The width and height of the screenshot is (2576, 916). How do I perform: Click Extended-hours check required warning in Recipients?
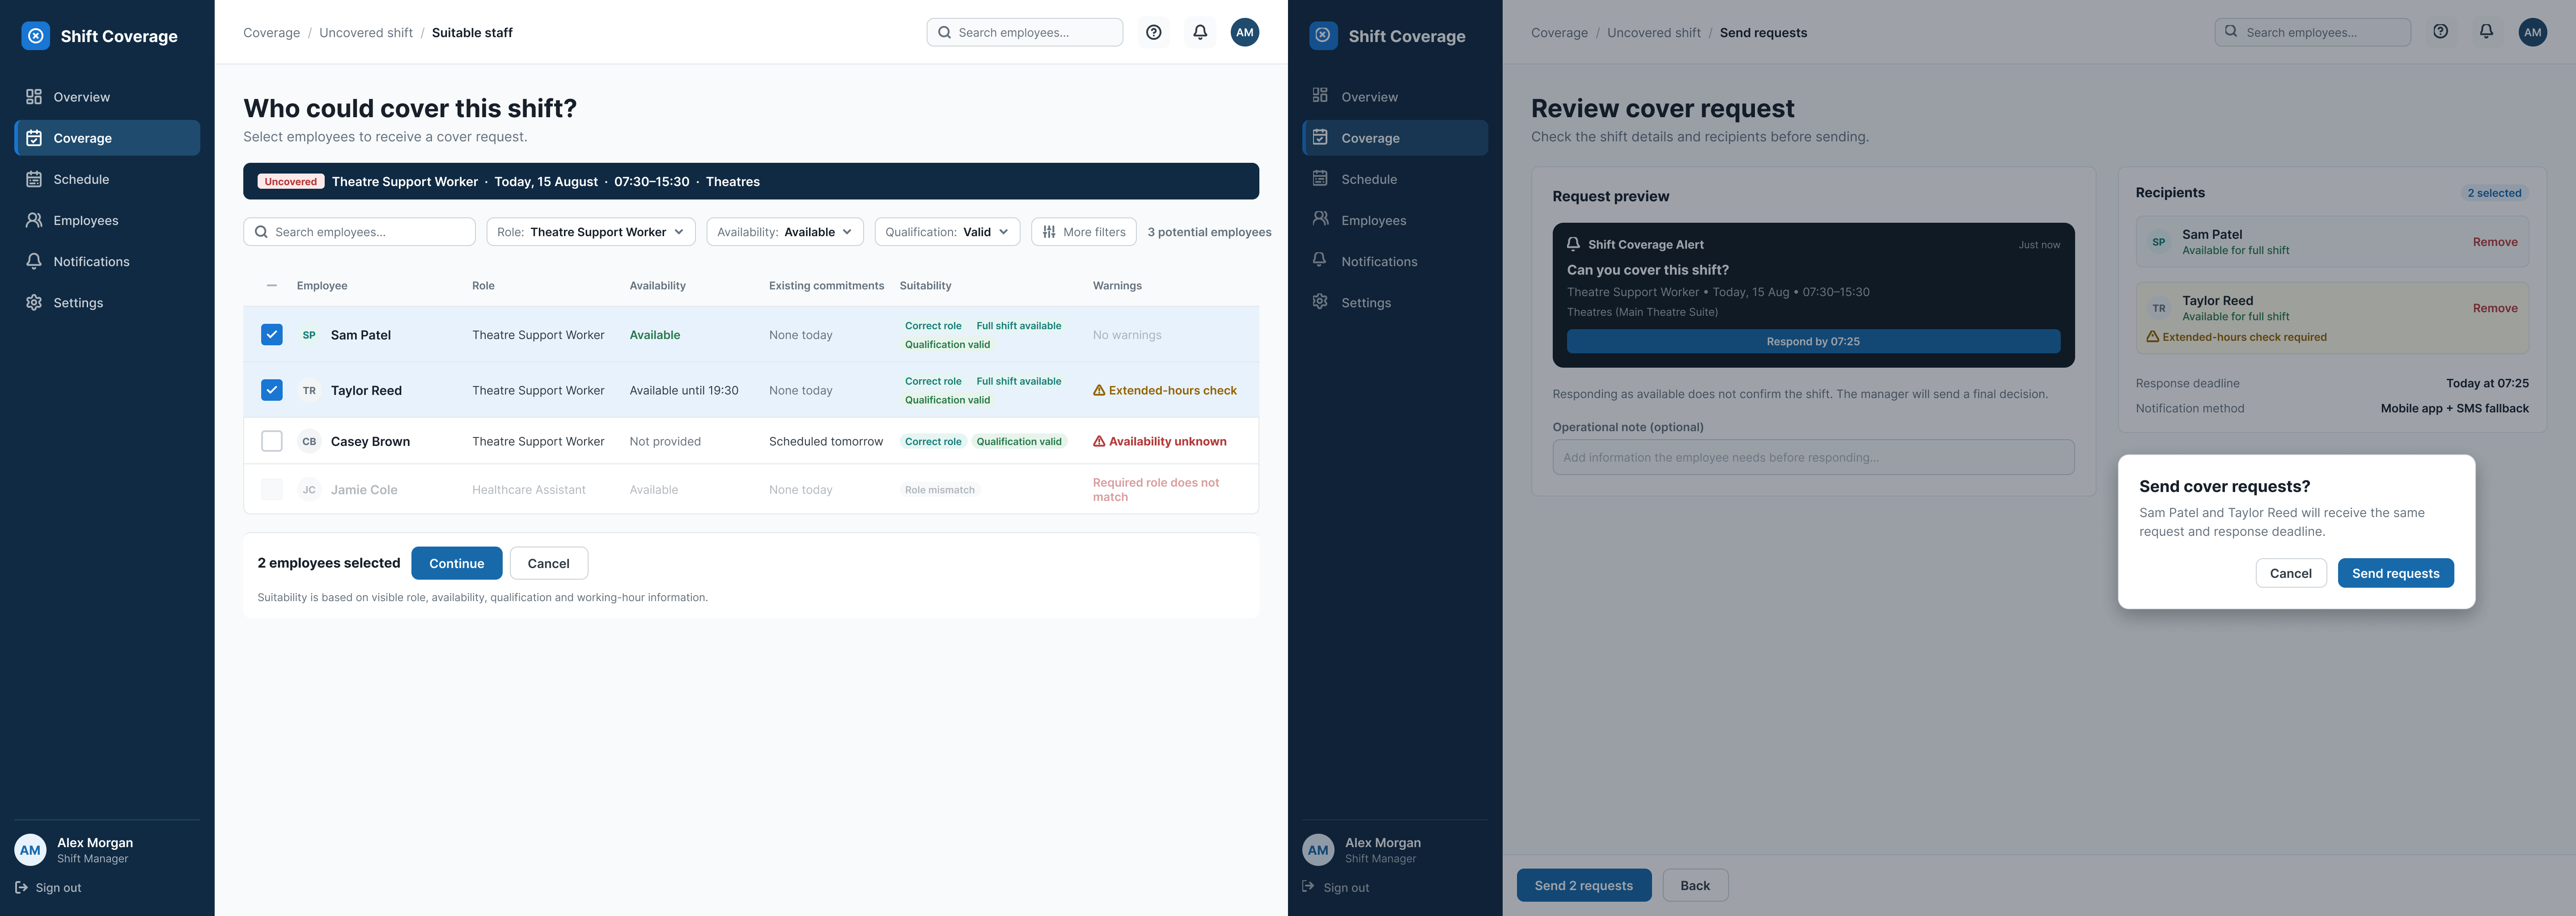point(2237,337)
